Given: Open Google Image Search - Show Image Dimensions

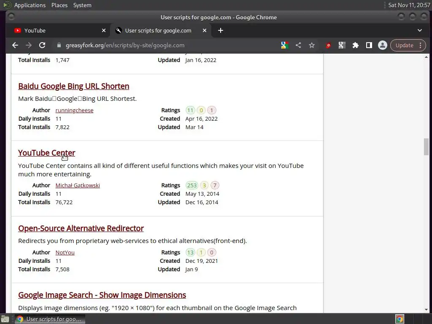Looking at the screenshot, I should 102,295.
